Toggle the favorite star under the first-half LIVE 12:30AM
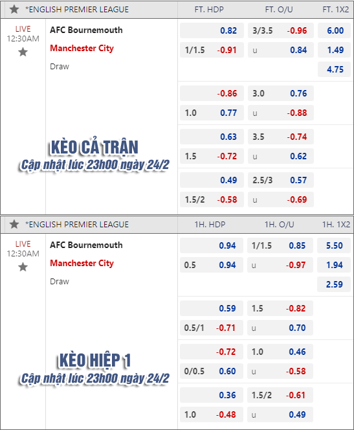 click(x=23, y=267)
